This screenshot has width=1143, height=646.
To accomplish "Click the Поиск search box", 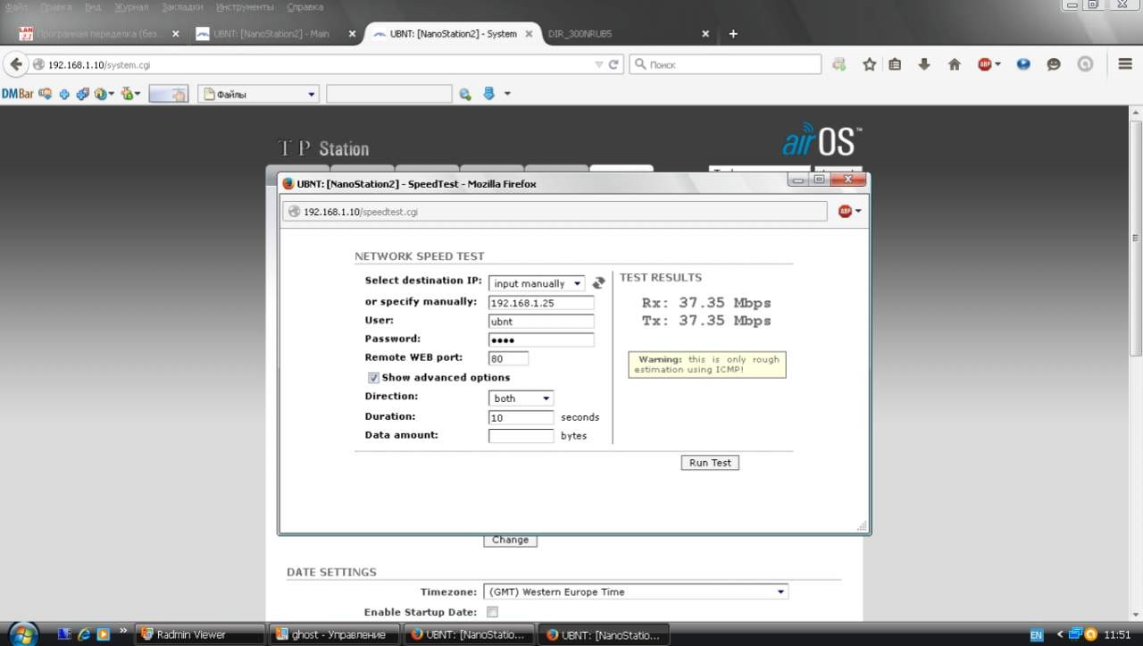I will tap(725, 64).
